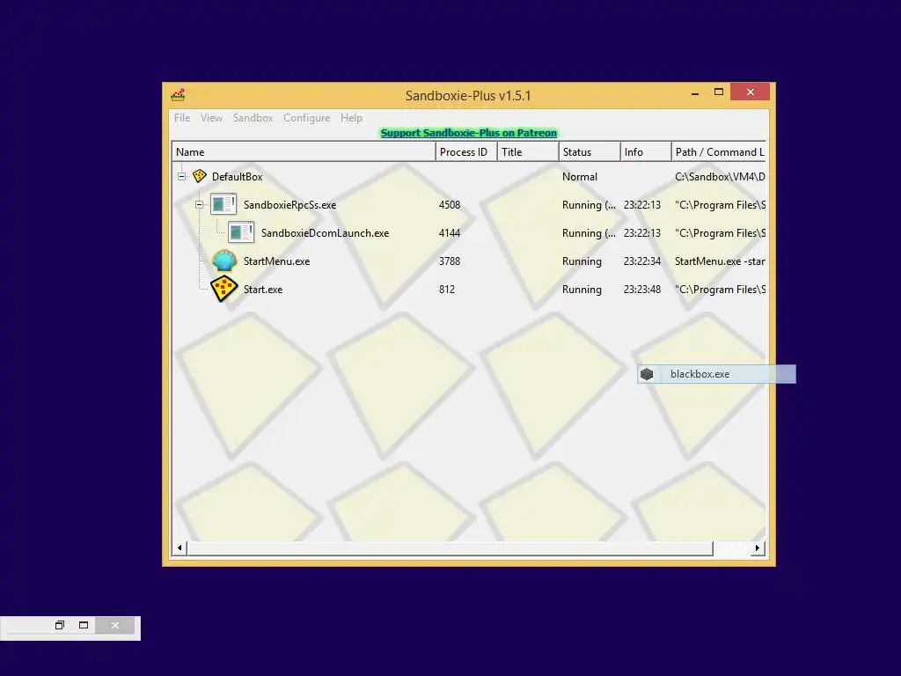This screenshot has height=676, width=901.
Task: Select the Start.exe row
Action: point(469,289)
